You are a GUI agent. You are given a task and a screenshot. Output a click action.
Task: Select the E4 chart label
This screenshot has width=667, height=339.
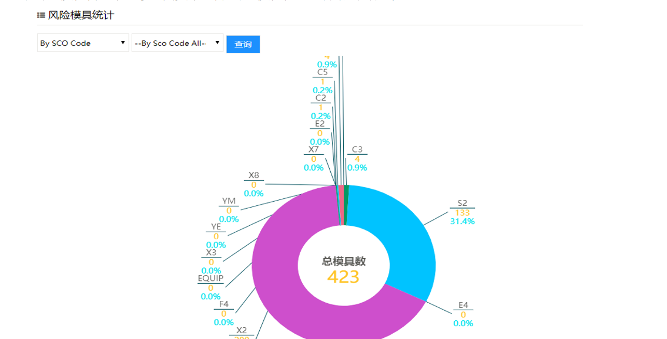pyautogui.click(x=463, y=314)
